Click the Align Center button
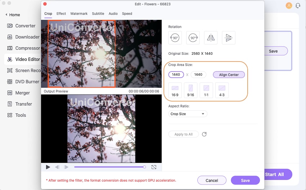306x190 pixels. [229, 75]
